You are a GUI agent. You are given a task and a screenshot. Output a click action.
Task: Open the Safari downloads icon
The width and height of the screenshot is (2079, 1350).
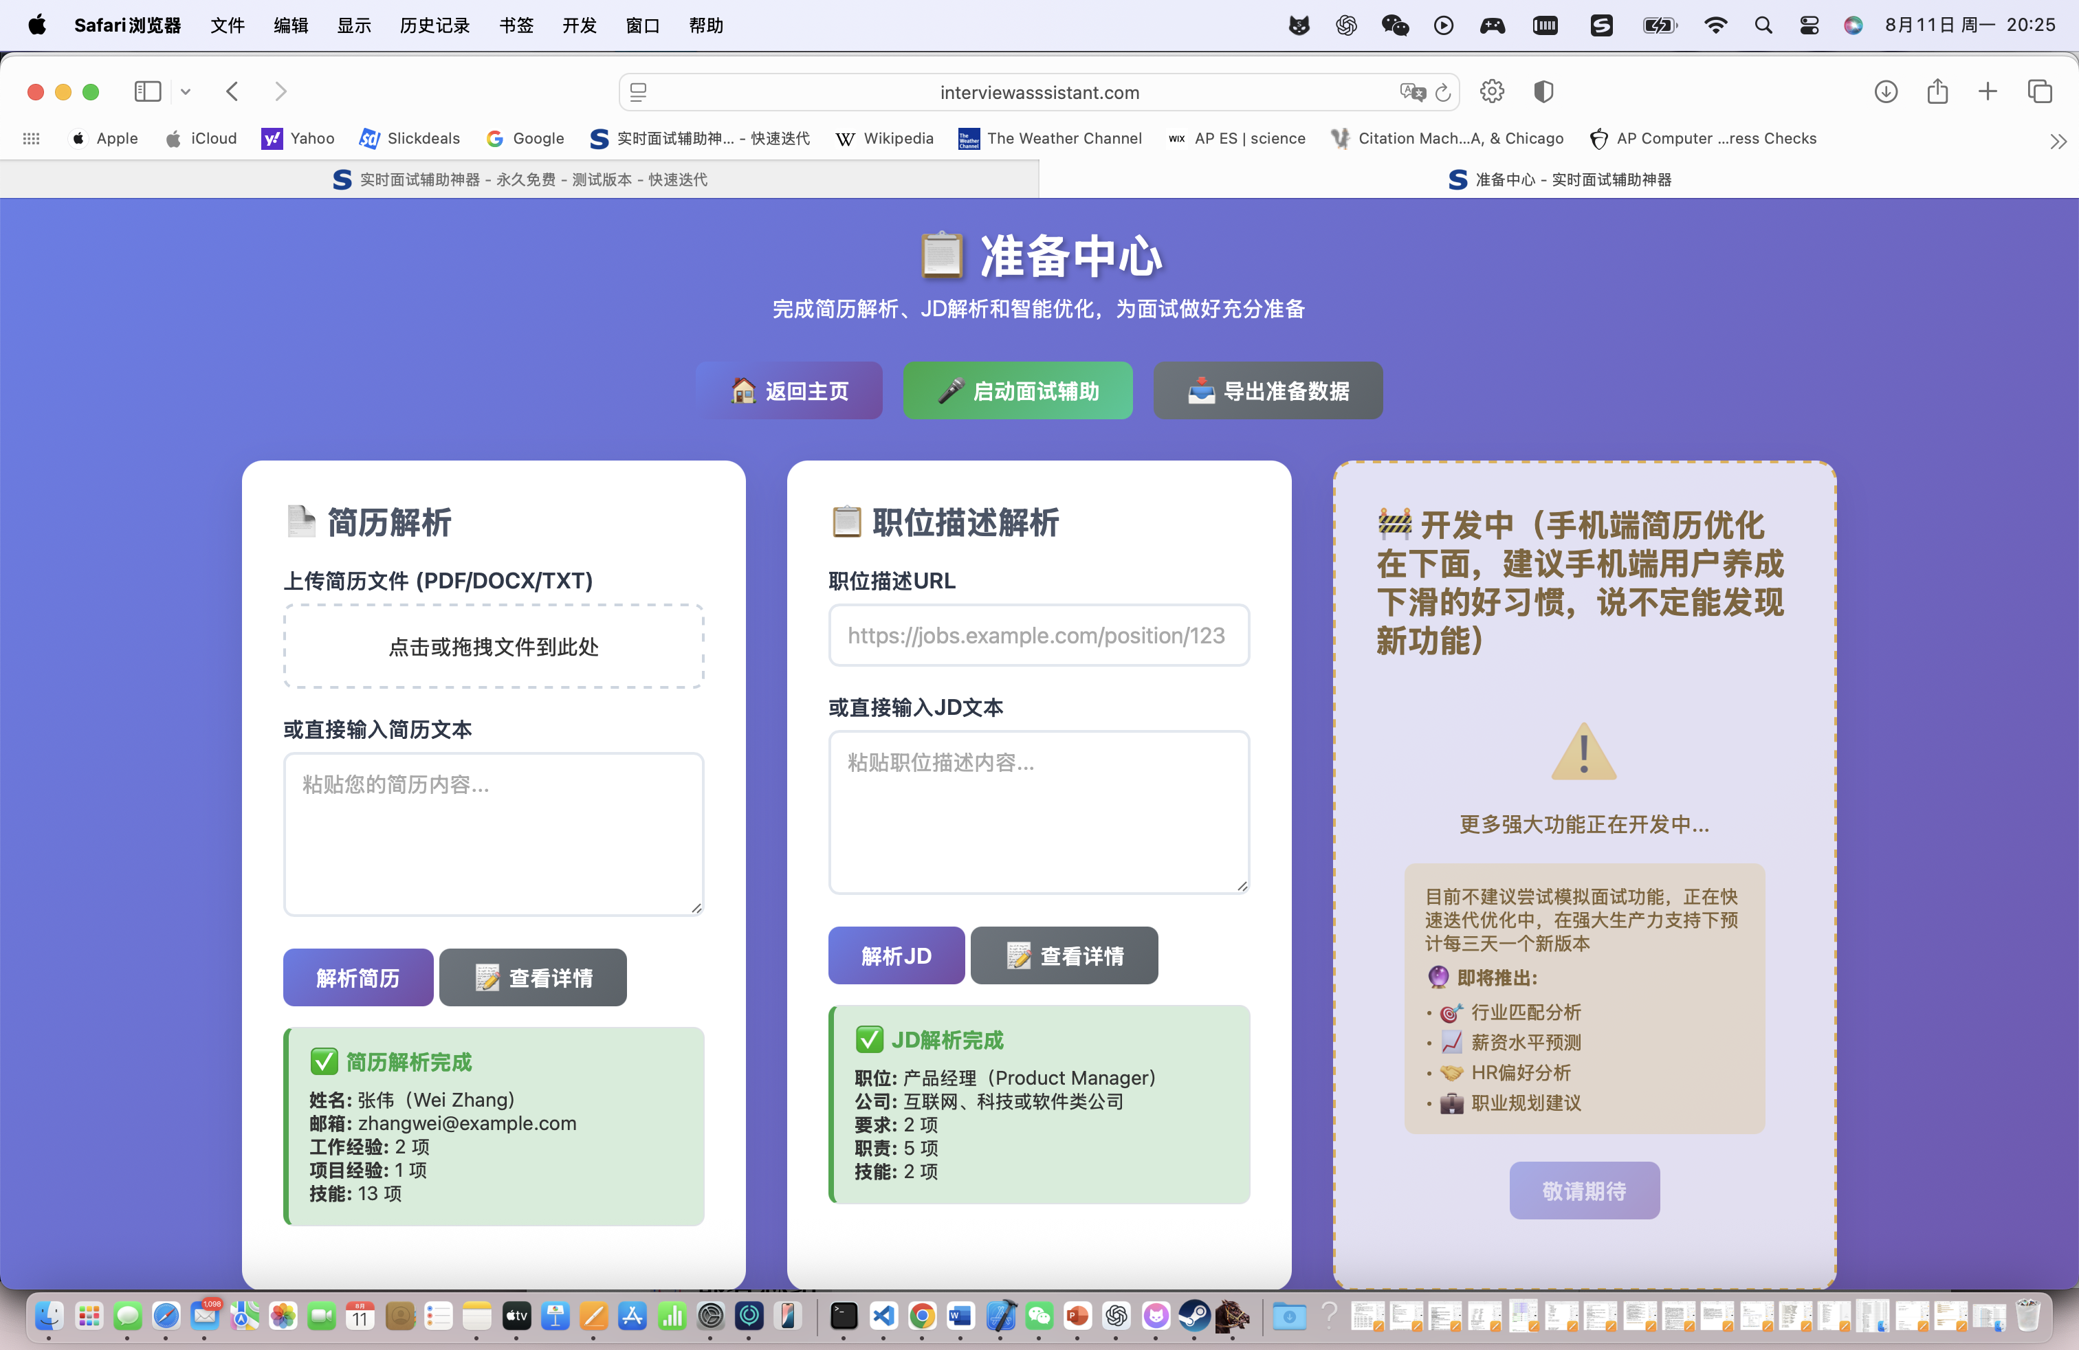(x=1885, y=91)
